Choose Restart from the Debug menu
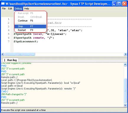The width and height of the screenshot is (128, 113). click(30, 30)
